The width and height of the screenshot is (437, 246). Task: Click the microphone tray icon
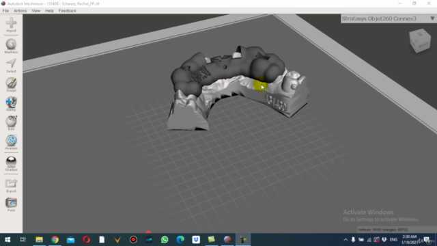pos(353,240)
